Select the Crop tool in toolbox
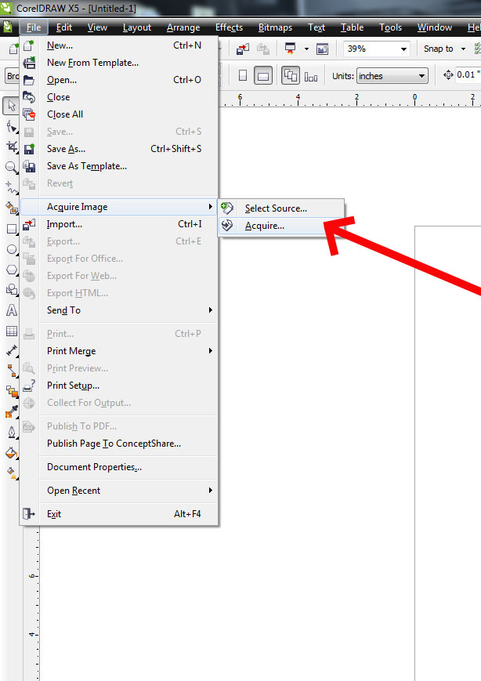This screenshot has height=681, width=481. 11,147
